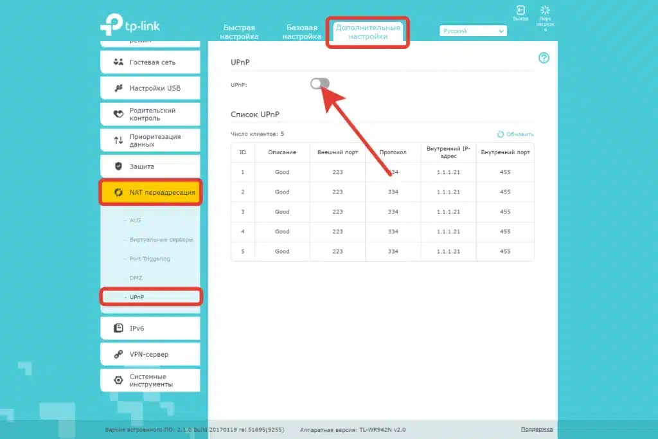Viewport: 658px width, 439px height.
Task: Open help via question mark icon
Action: point(544,58)
